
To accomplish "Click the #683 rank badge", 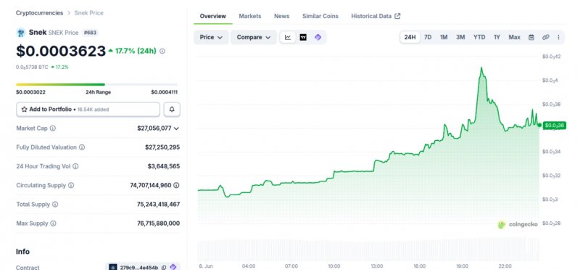I will [90, 33].
